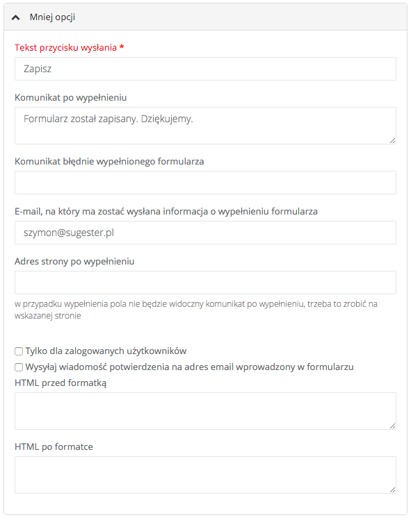Click resize grip of "Komunikat po wypełnieniu" textarea
This screenshot has height=520, width=411.
pyautogui.click(x=392, y=141)
